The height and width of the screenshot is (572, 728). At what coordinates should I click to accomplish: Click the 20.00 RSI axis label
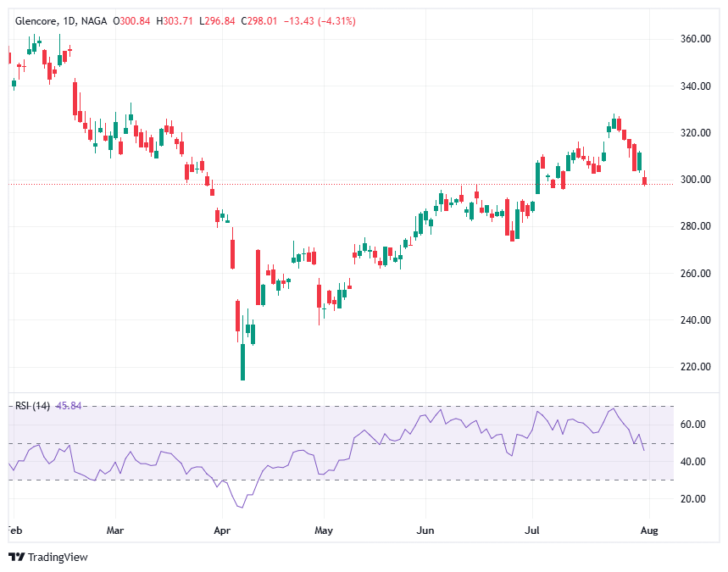tap(692, 499)
